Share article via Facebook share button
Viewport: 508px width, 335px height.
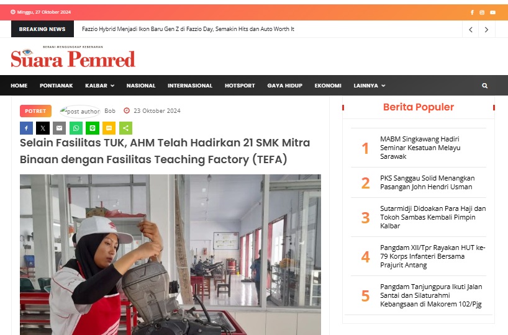pos(26,128)
